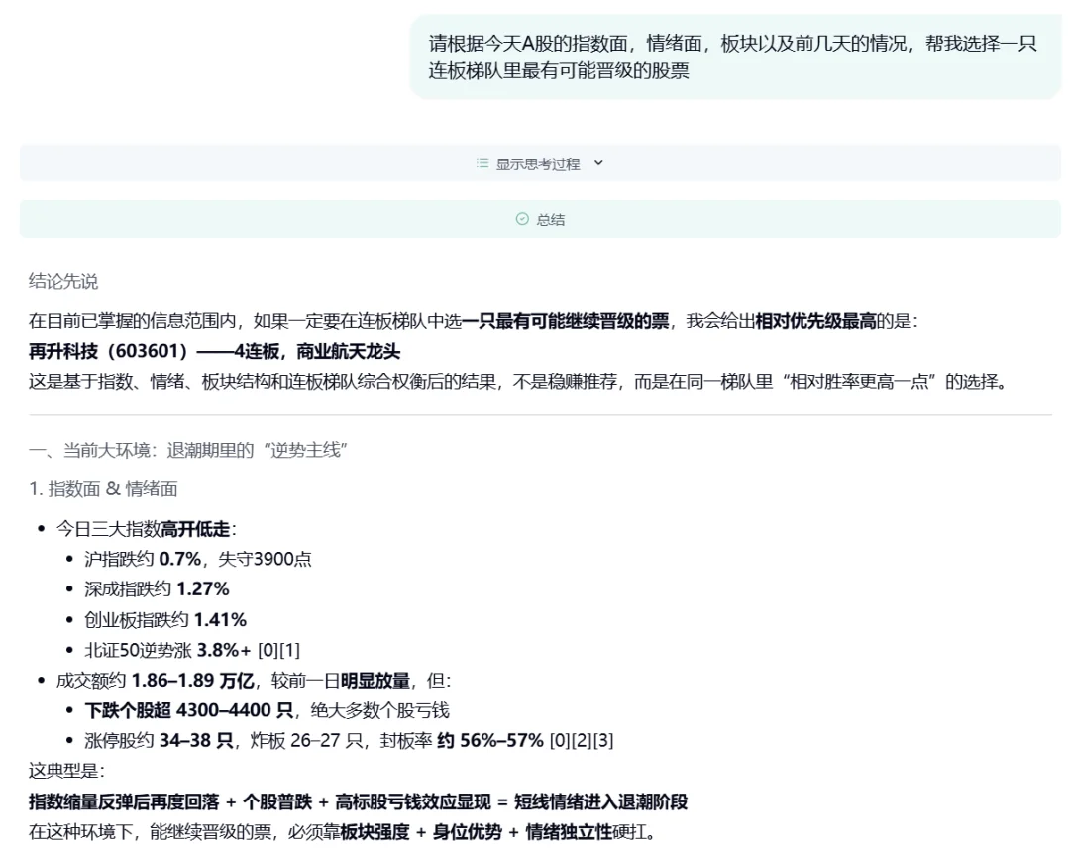Screen dimensions: 1070x853
Task: Click the list icon beside 显示思考过程
Action: (x=482, y=163)
